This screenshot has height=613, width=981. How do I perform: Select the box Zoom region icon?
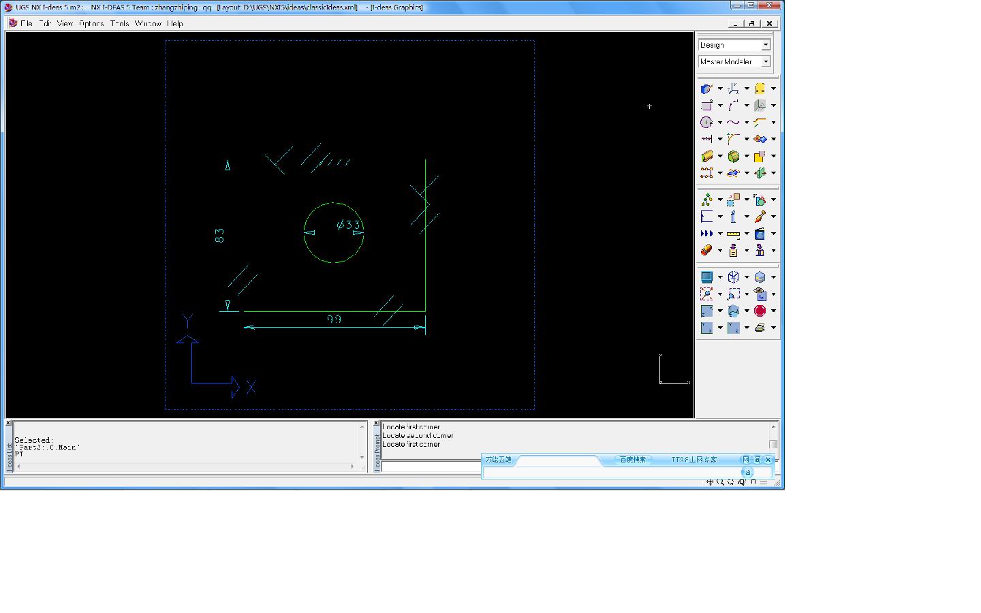click(733, 294)
